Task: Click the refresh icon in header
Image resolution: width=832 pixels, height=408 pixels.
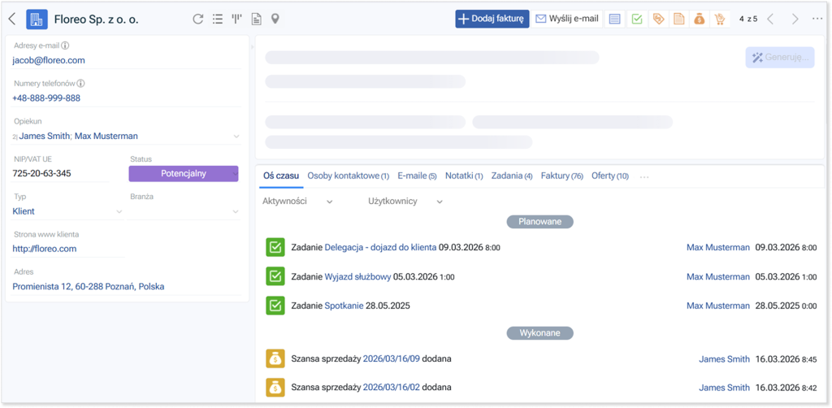Action: 198,19
